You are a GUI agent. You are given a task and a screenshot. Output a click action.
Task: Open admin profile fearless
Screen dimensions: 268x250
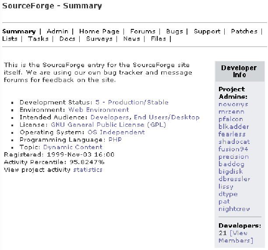pyautogui.click(x=232, y=134)
